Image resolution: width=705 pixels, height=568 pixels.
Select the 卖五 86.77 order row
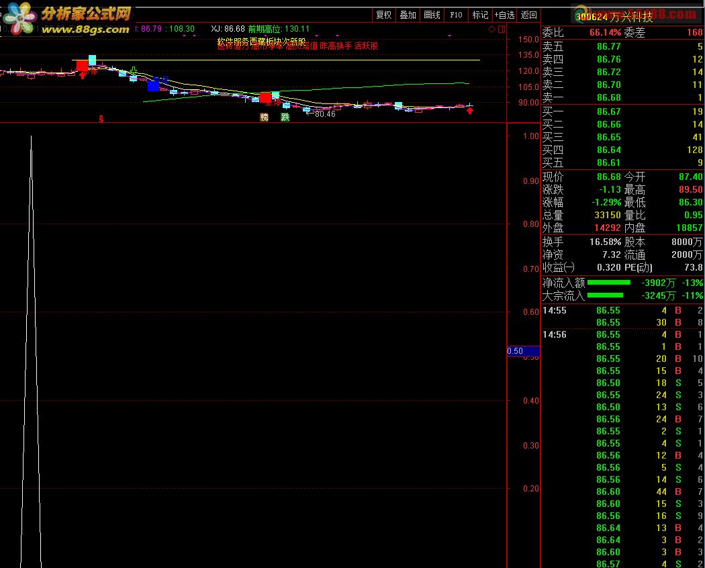622,46
